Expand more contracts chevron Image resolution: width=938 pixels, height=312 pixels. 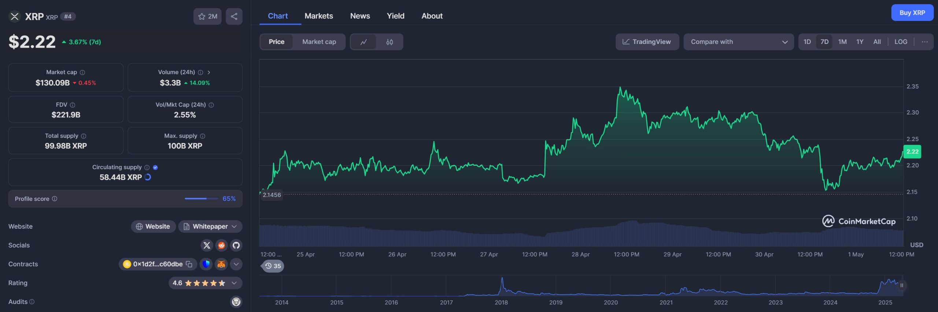236,264
